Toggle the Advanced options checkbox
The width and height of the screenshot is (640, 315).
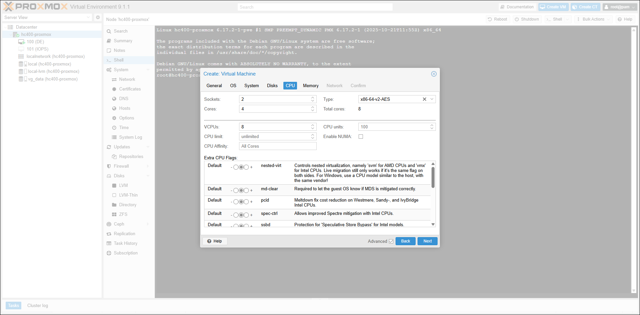[x=391, y=241]
